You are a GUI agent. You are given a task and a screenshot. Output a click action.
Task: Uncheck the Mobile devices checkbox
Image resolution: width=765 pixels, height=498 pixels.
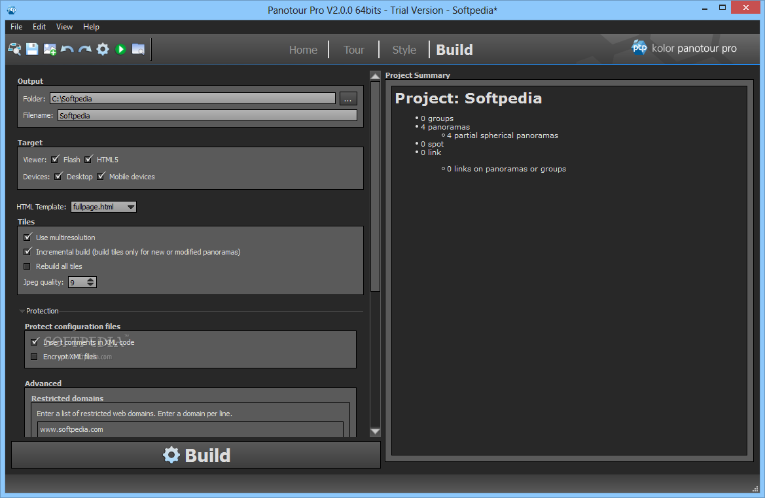[x=101, y=177]
